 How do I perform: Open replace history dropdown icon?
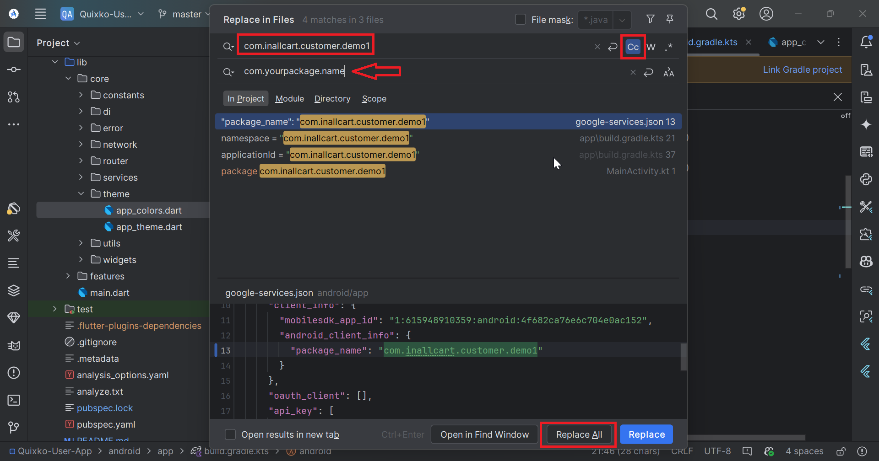[x=228, y=72]
